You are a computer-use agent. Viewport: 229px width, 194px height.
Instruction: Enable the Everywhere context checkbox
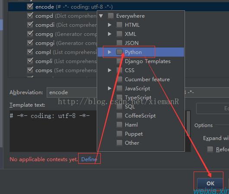111,16
